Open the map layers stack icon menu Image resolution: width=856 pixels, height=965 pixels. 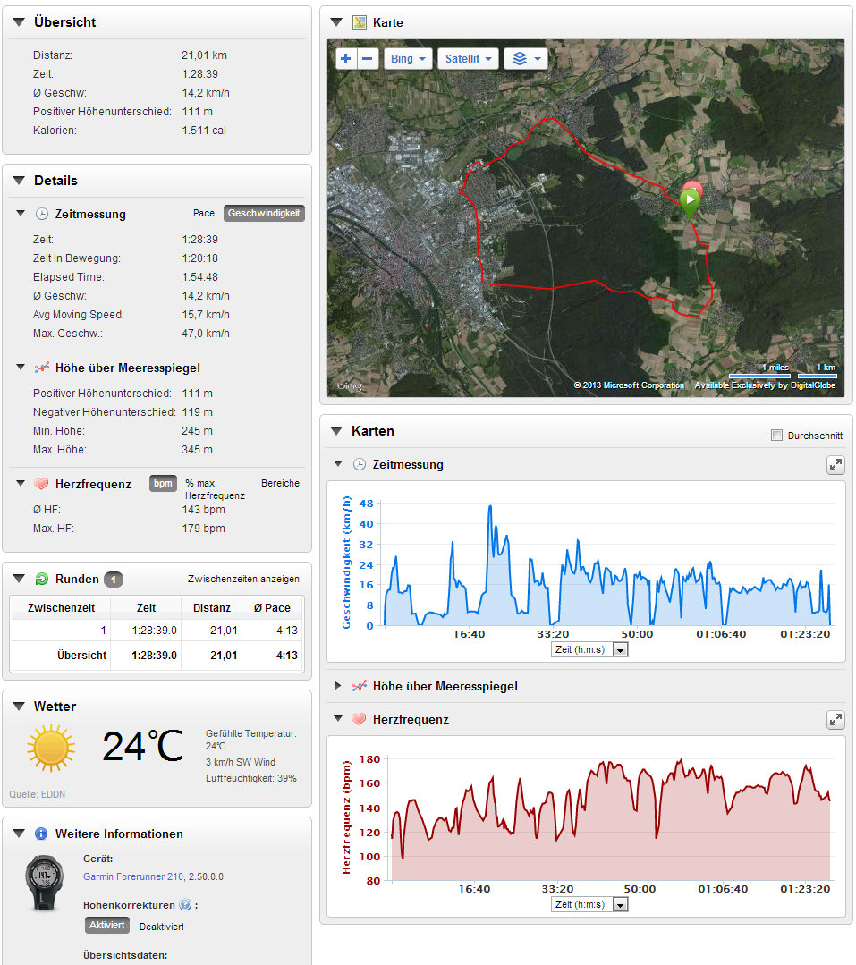(525, 59)
